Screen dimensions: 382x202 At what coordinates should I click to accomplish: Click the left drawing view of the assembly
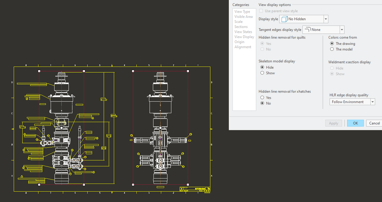[62, 128]
